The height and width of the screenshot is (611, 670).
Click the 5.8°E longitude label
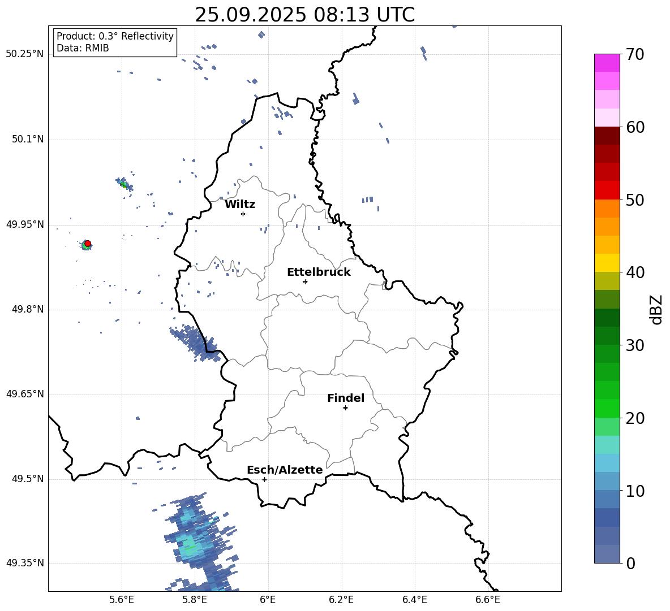(x=195, y=600)
